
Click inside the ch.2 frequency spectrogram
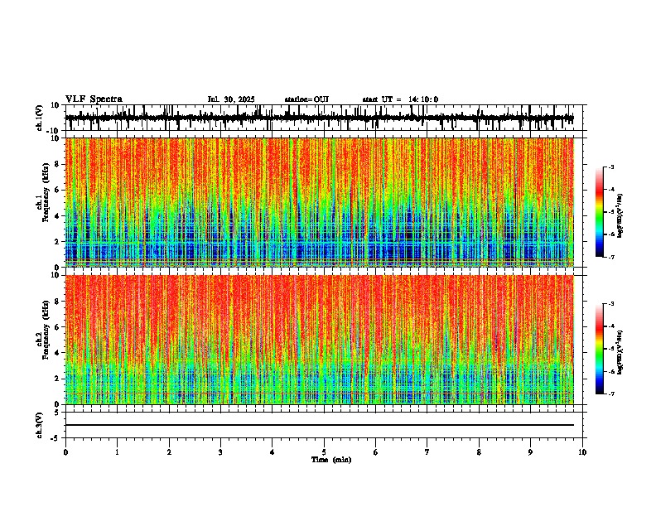point(320,340)
